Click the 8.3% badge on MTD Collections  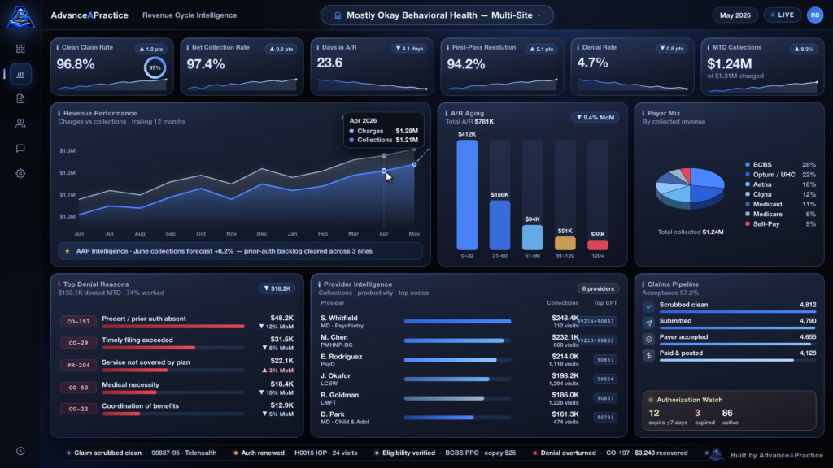pyautogui.click(x=803, y=49)
